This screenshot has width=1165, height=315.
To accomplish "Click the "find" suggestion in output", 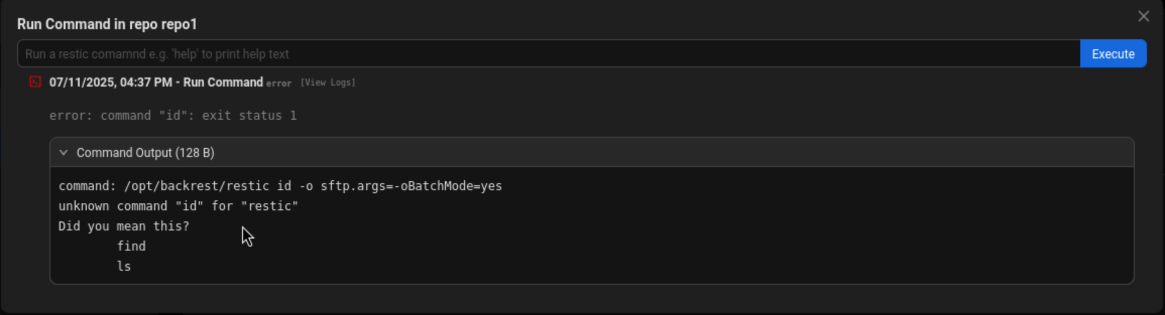I will tap(131, 246).
